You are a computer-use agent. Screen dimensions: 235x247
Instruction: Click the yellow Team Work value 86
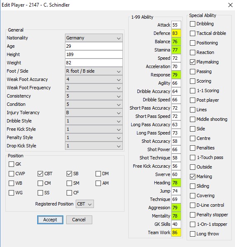[x=176, y=232]
